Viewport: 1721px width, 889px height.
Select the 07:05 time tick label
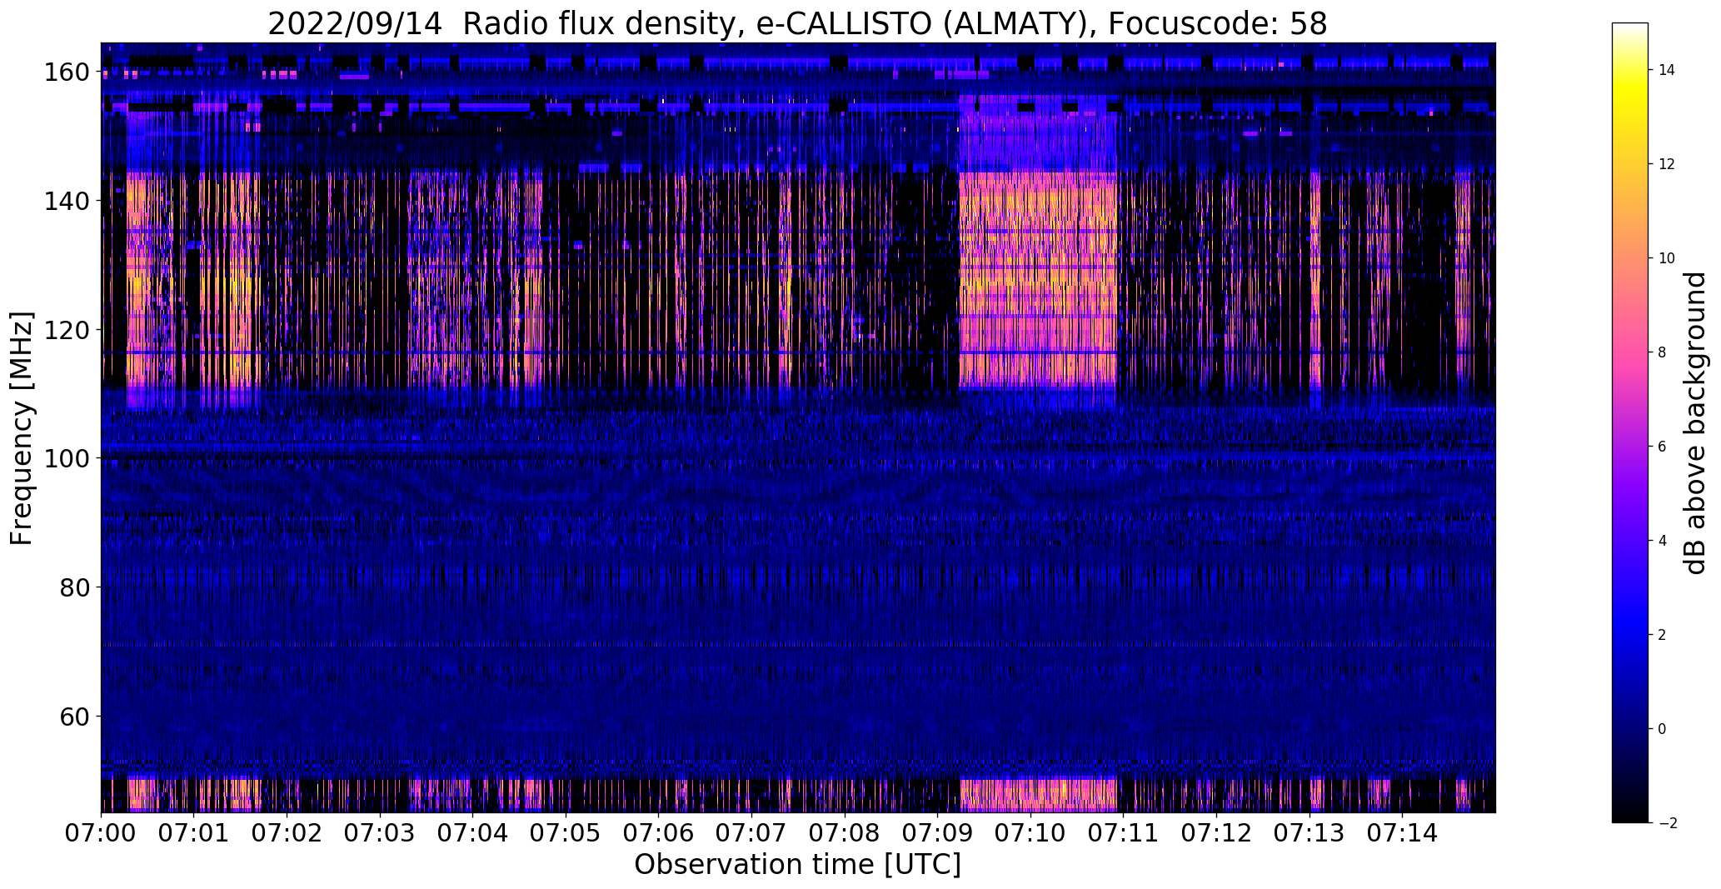click(x=566, y=833)
